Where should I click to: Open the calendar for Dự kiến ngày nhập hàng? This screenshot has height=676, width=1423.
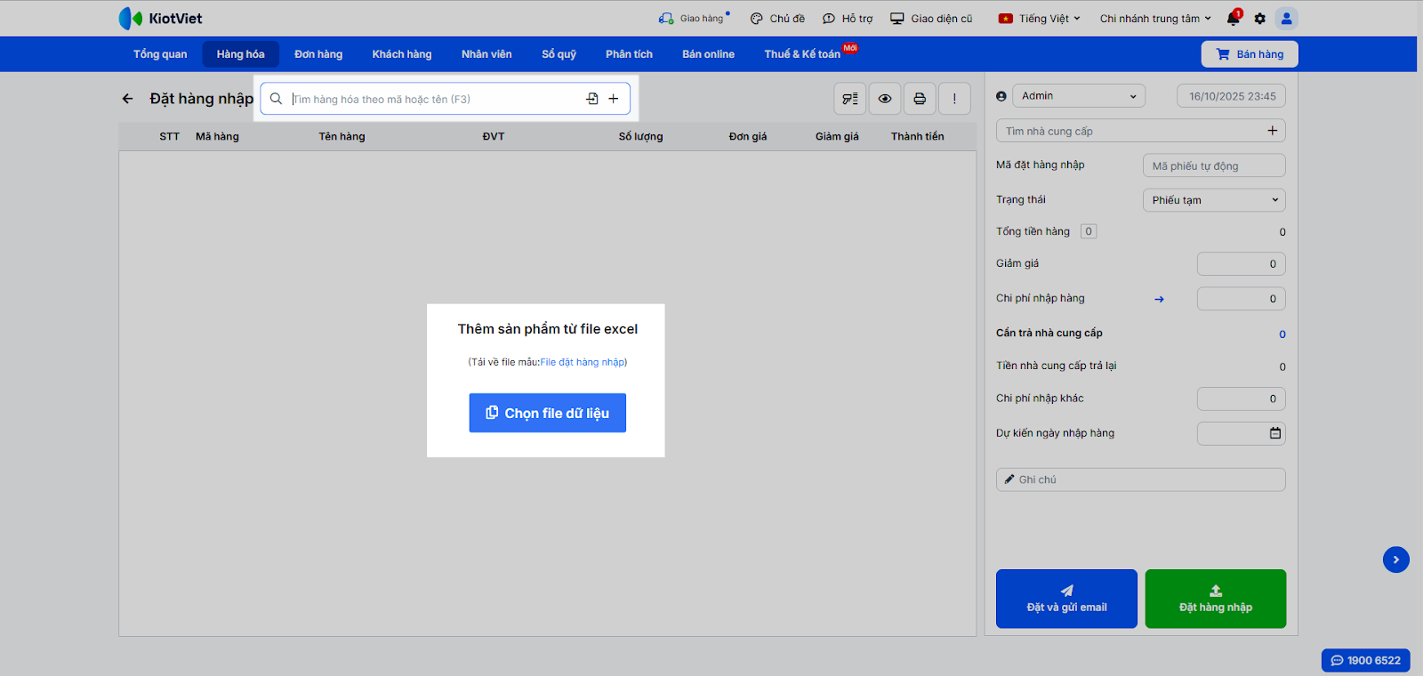pyautogui.click(x=1275, y=433)
